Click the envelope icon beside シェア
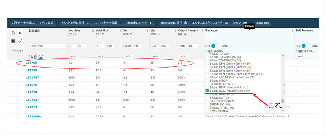 [245, 23]
